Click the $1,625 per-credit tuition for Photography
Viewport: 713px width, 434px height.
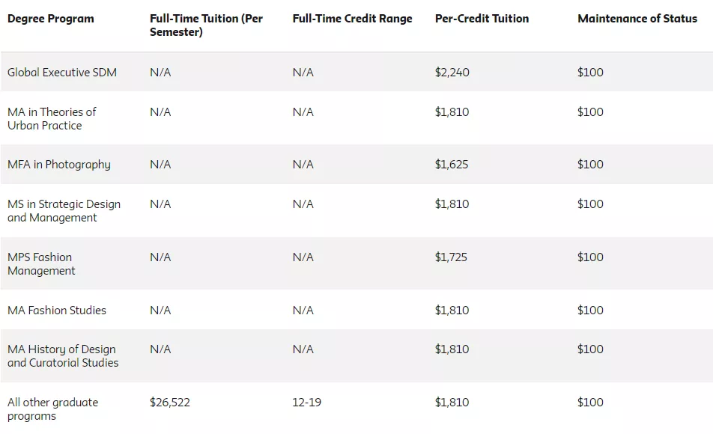(451, 165)
